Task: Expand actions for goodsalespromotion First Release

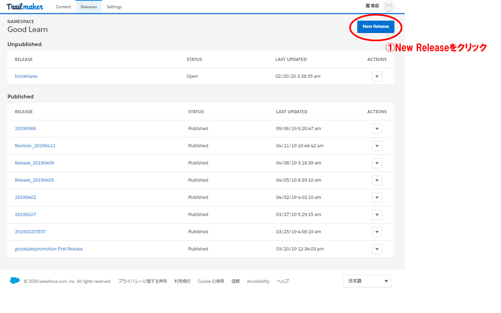Action: 377,249
